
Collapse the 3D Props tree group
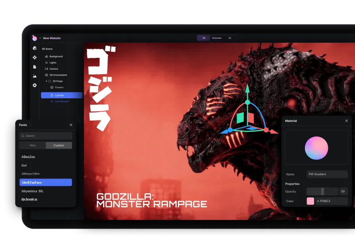[x=46, y=81]
